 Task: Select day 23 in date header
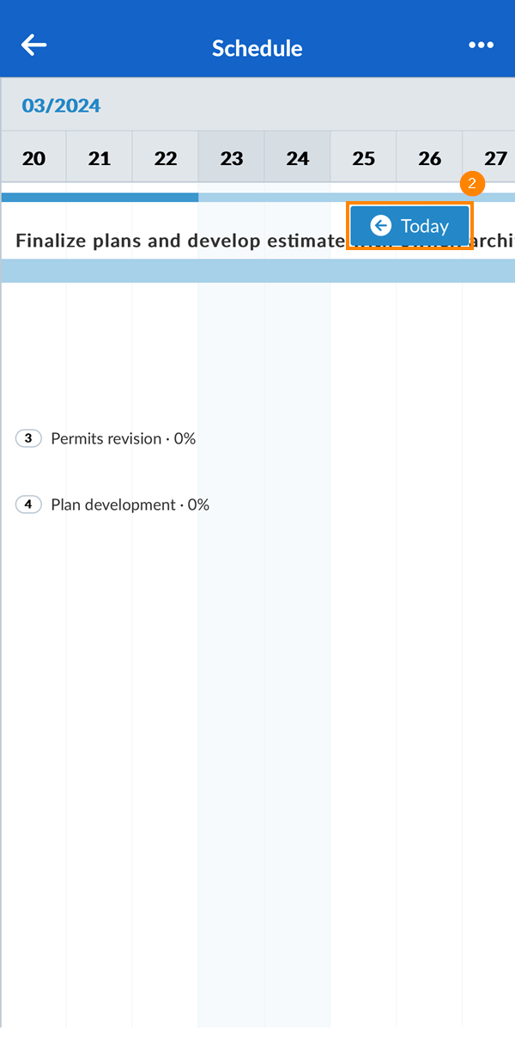[x=232, y=158]
